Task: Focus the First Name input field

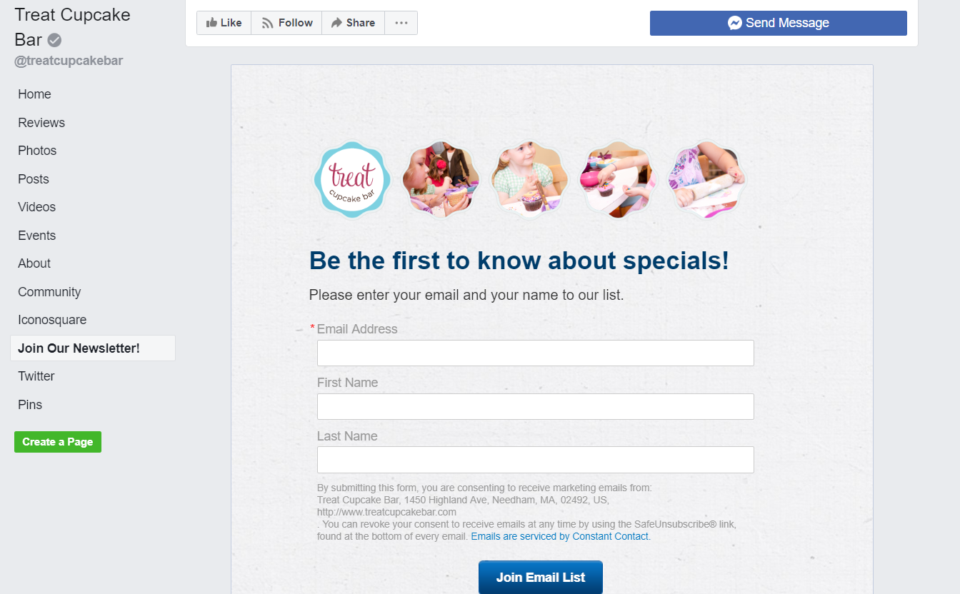Action: point(536,406)
